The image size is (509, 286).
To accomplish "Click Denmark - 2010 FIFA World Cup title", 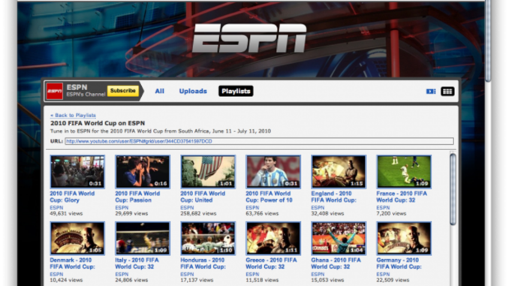I will click(x=72, y=263).
